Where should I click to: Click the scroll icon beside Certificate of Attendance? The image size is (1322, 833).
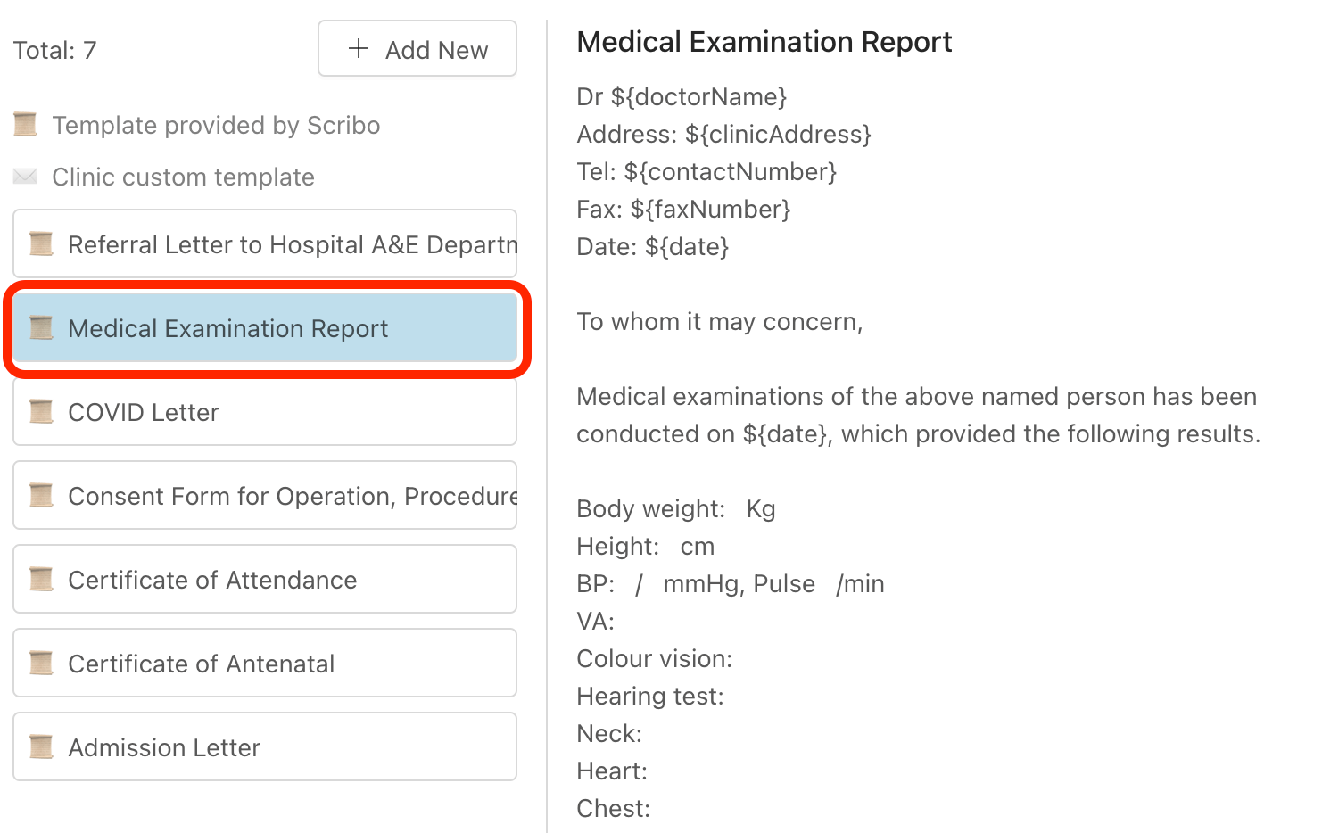point(41,579)
